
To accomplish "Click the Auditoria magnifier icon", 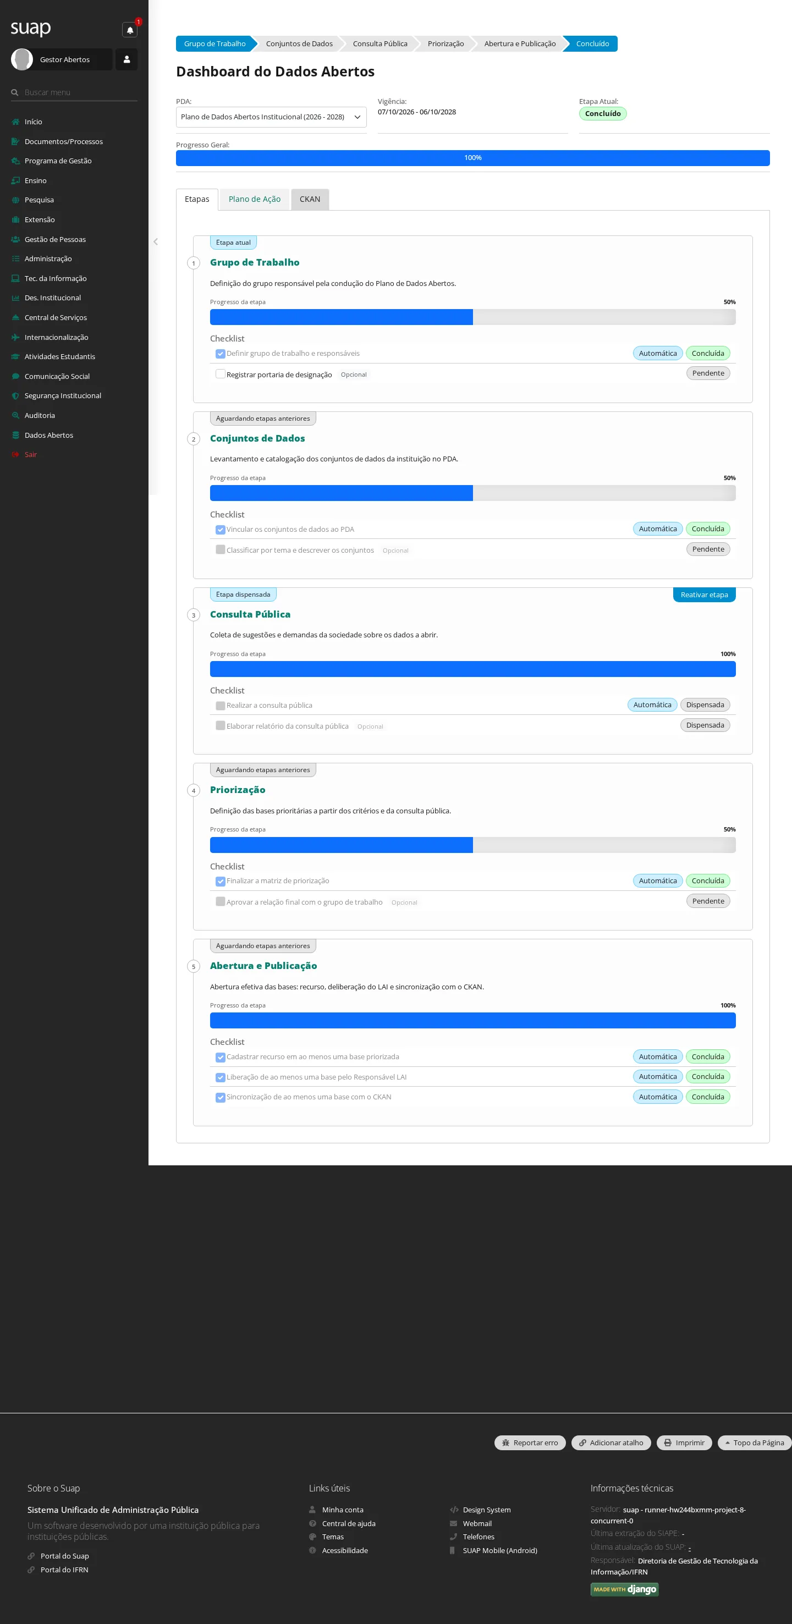I will (x=15, y=415).
